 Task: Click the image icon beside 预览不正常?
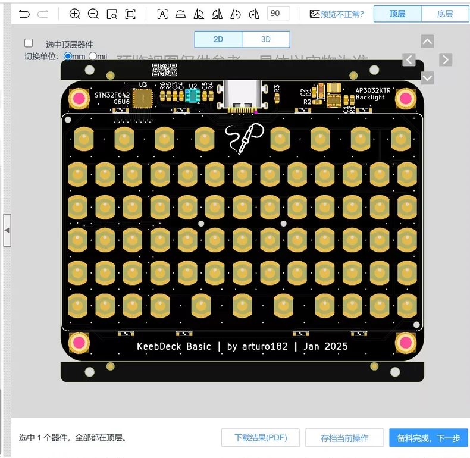315,14
